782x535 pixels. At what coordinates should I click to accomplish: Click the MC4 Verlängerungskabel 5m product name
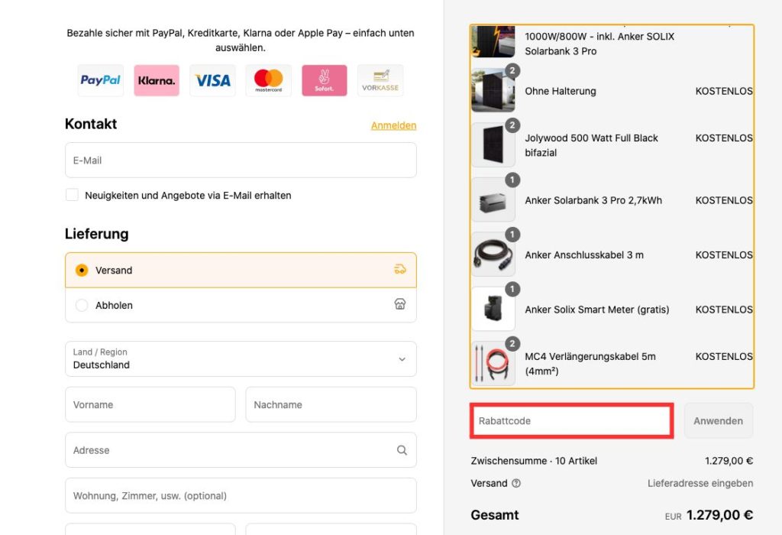click(590, 364)
